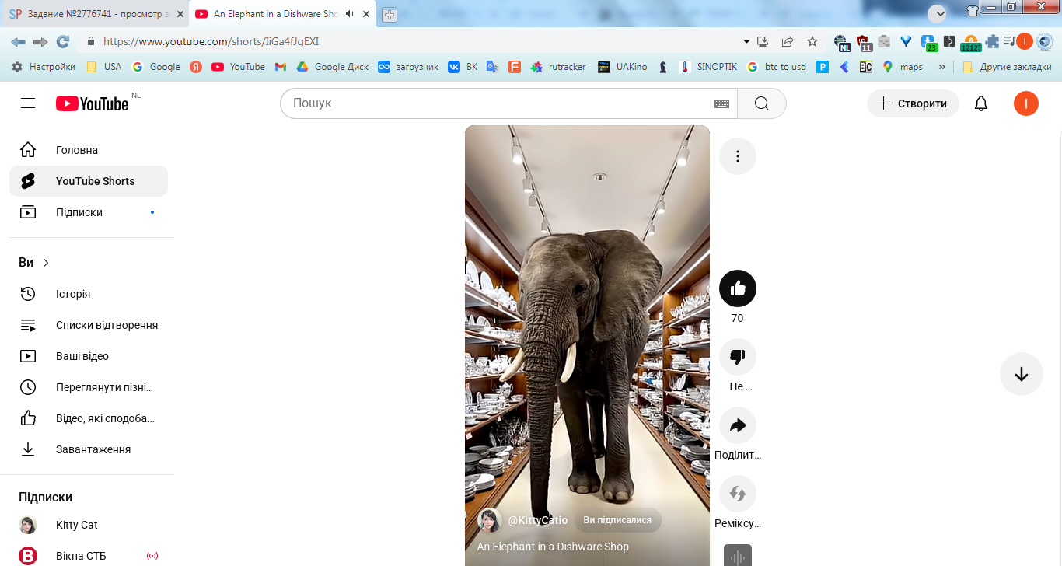Bookmark this page with the star icon

pyautogui.click(x=812, y=41)
